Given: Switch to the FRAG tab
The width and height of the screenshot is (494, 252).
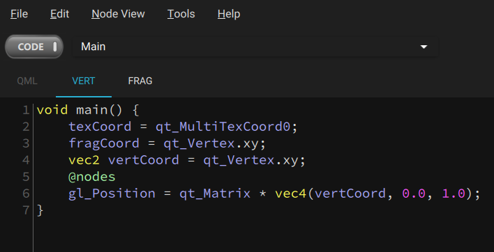Looking at the screenshot, I should 140,81.
